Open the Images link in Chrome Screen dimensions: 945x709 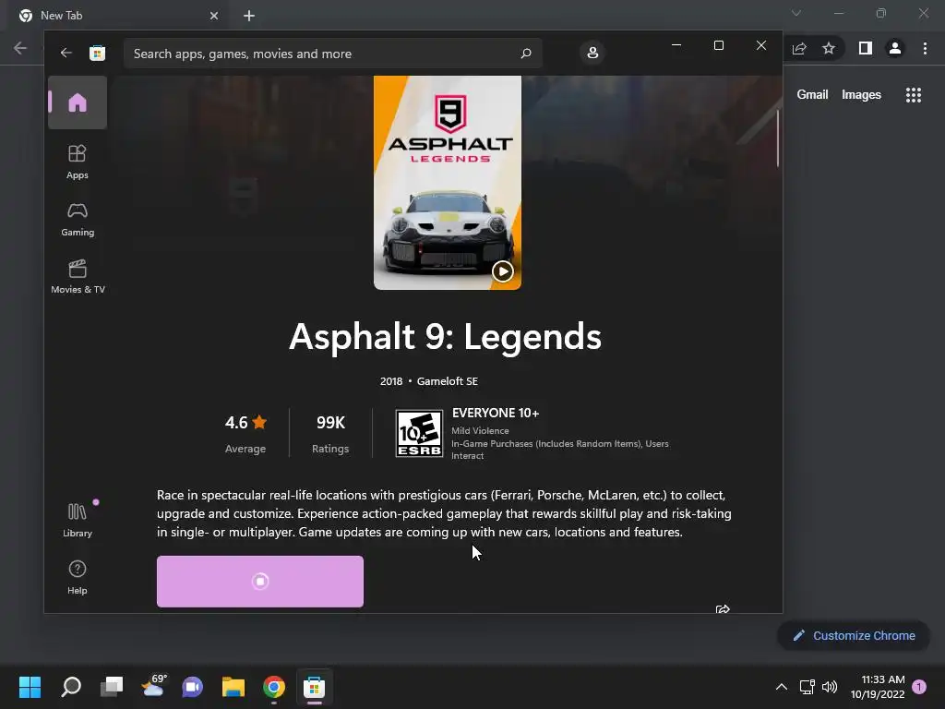point(861,95)
